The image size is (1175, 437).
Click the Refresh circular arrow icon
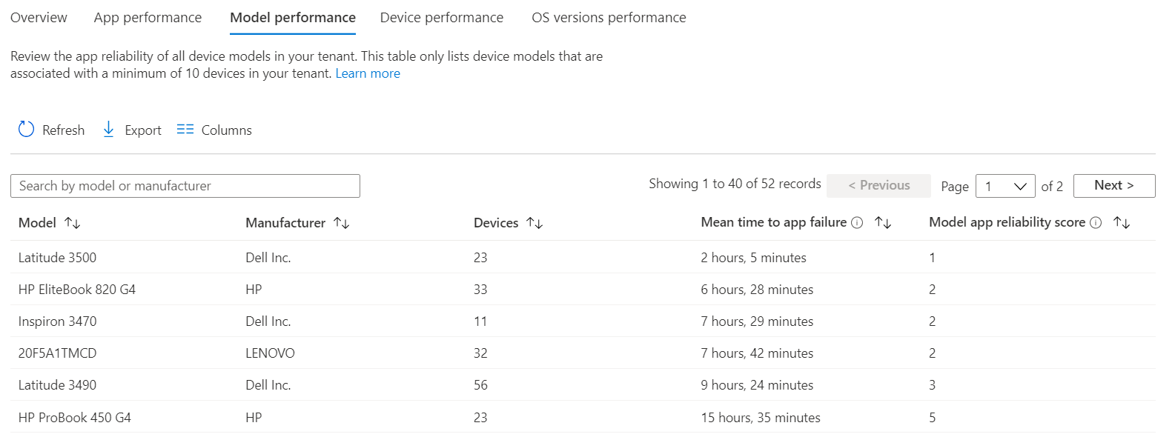[x=26, y=130]
